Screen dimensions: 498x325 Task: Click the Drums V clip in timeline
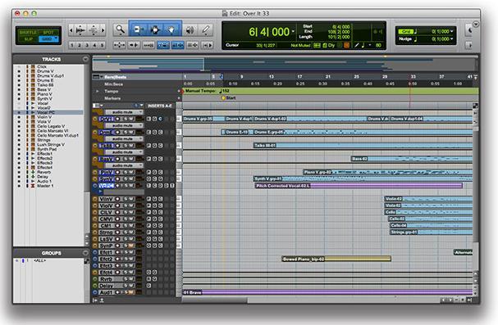tap(203, 119)
